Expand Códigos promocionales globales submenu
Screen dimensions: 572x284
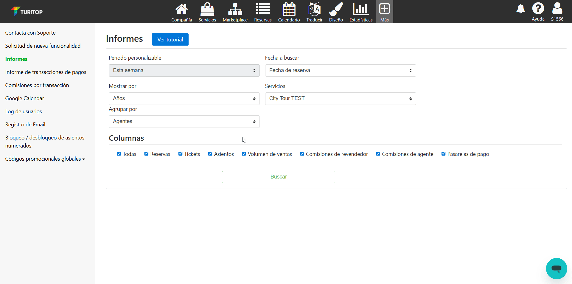coord(45,159)
